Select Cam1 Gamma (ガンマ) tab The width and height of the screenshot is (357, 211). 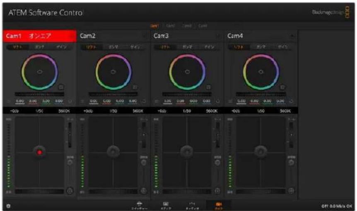[x=40, y=47]
